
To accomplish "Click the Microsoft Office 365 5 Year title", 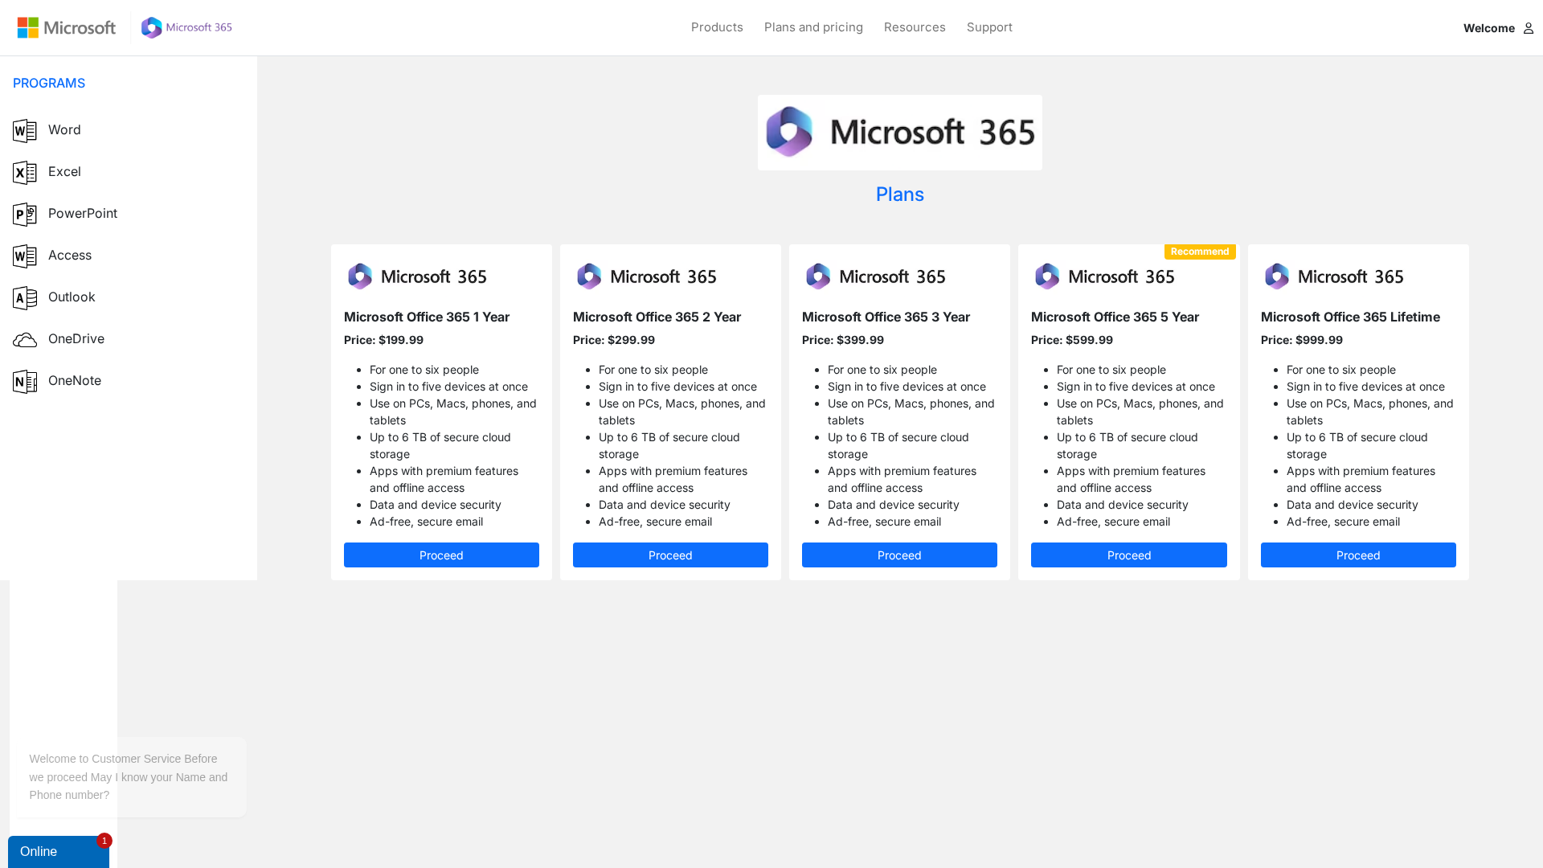I will tap(1115, 317).
